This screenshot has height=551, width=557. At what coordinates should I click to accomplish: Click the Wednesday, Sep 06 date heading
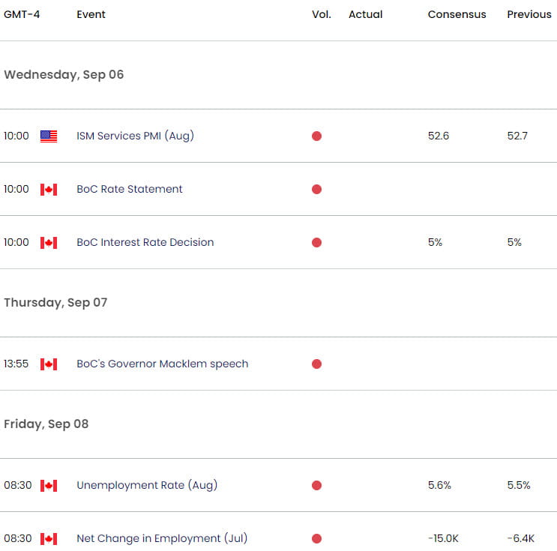(64, 75)
